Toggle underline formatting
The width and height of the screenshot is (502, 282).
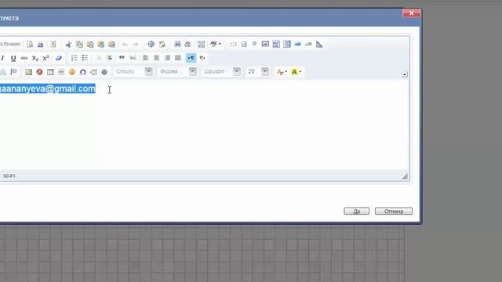click(x=13, y=58)
